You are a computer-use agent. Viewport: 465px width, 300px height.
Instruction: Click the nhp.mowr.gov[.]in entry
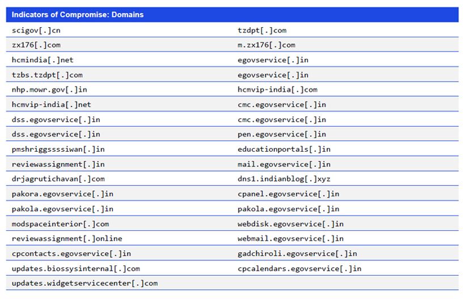pos(49,89)
